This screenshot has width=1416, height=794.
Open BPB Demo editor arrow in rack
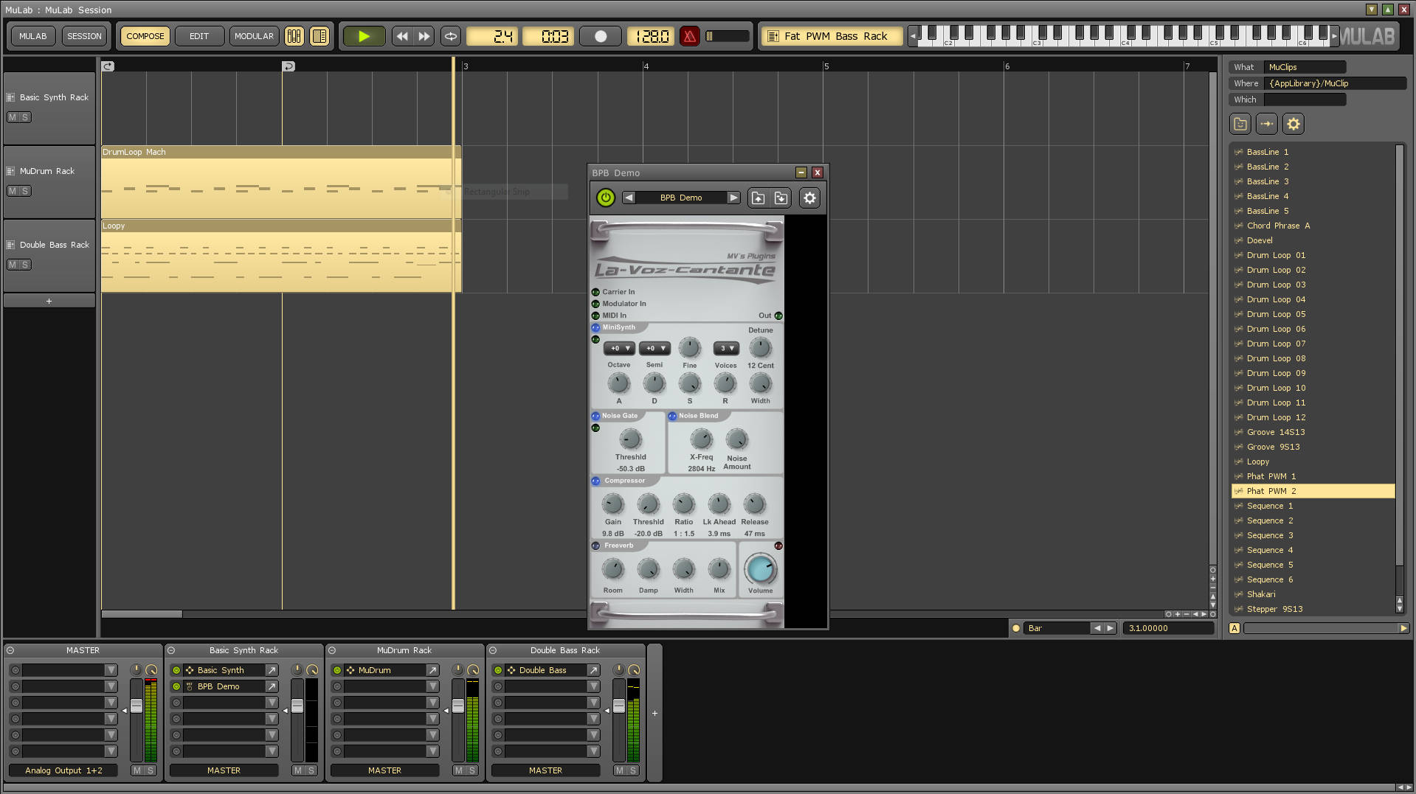coord(272,686)
